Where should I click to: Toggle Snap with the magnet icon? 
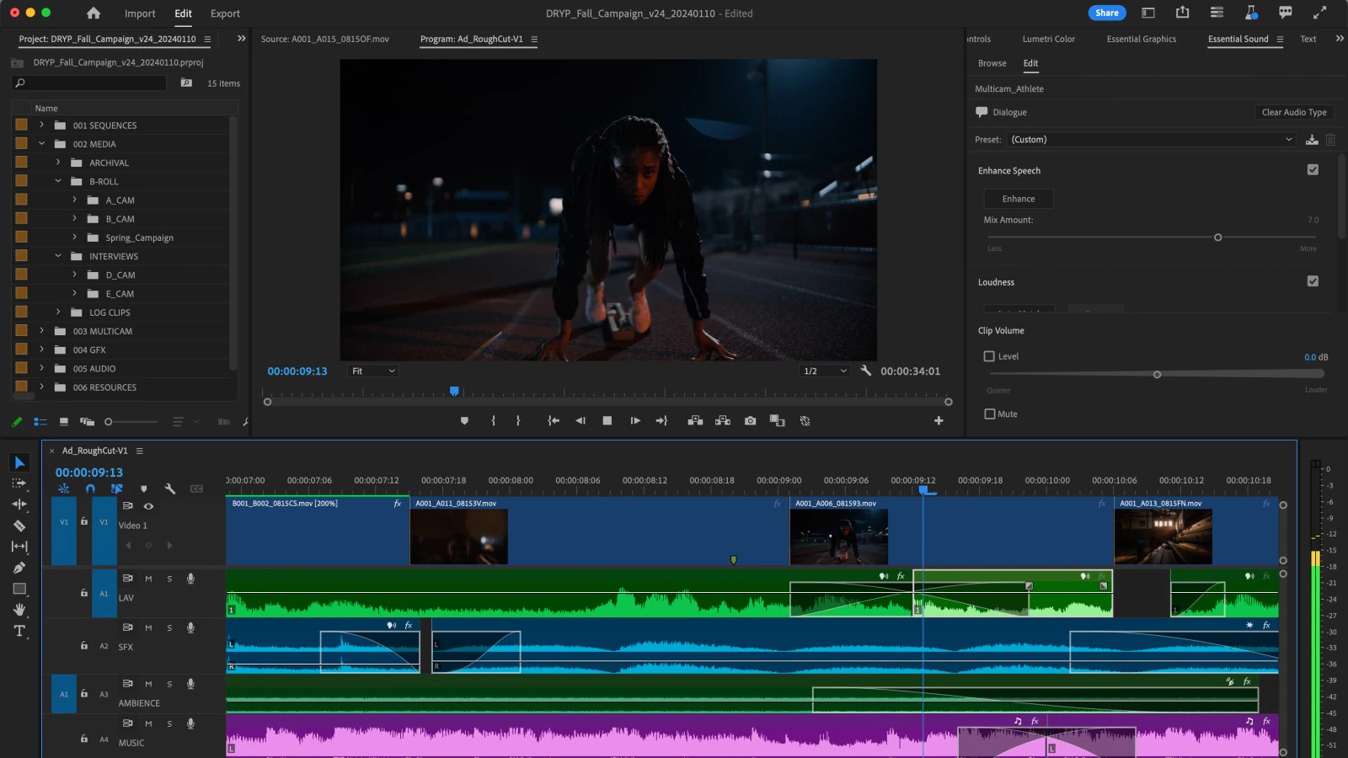pyautogui.click(x=91, y=488)
